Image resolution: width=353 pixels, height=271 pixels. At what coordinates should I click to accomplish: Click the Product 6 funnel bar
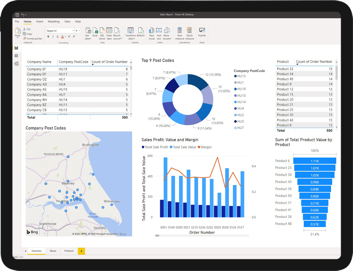pos(315,161)
